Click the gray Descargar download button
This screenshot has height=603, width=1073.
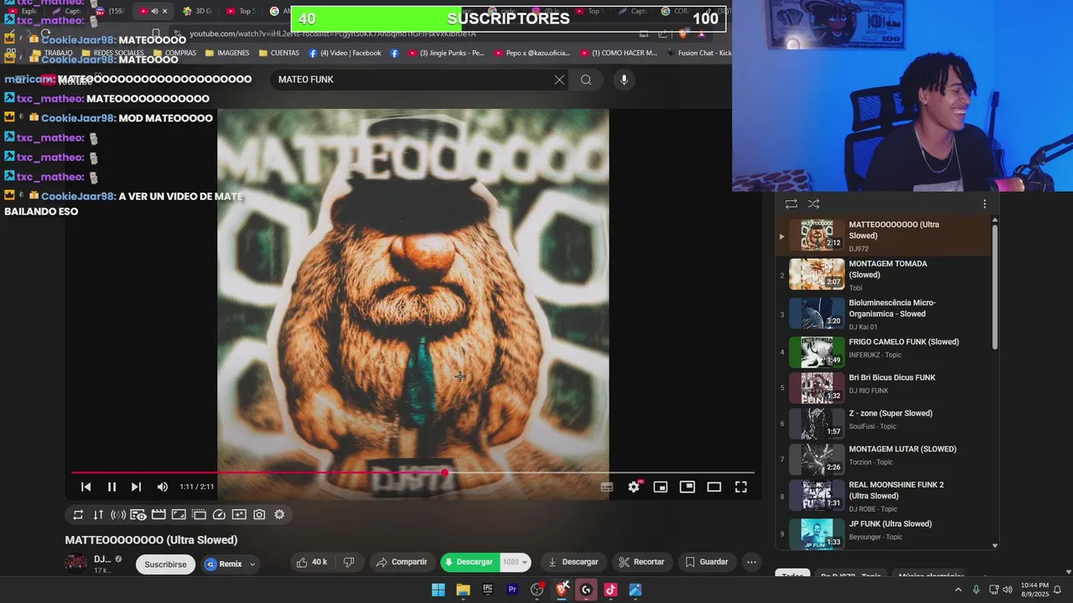[573, 562]
